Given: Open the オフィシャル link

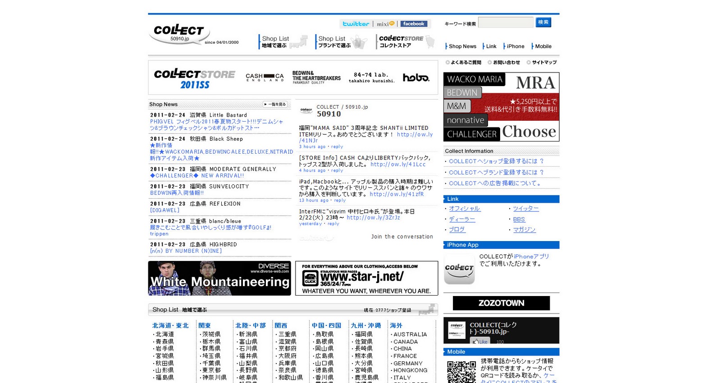Looking at the screenshot, I should tap(465, 209).
